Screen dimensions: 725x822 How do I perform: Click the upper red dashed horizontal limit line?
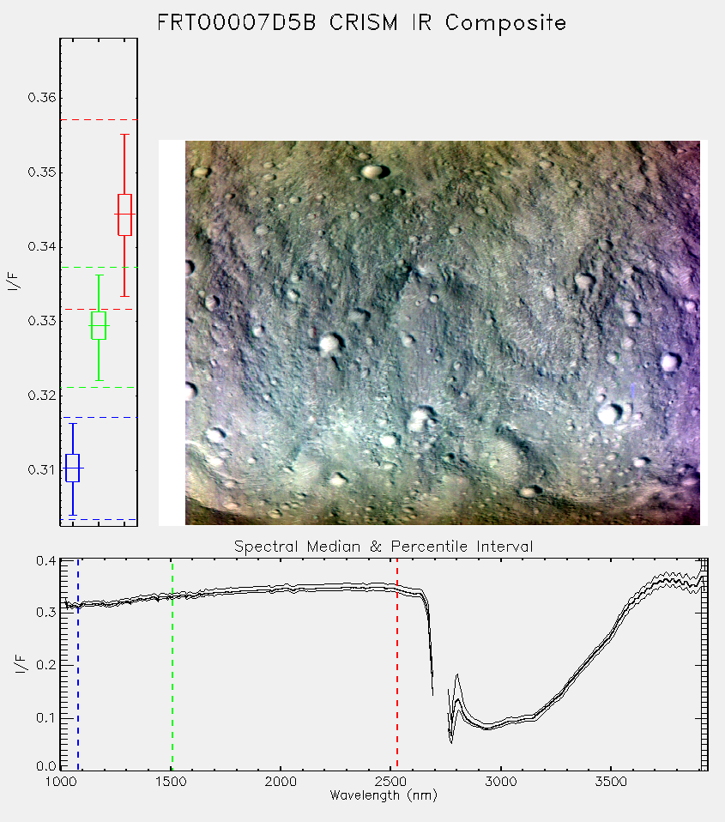click(99, 120)
